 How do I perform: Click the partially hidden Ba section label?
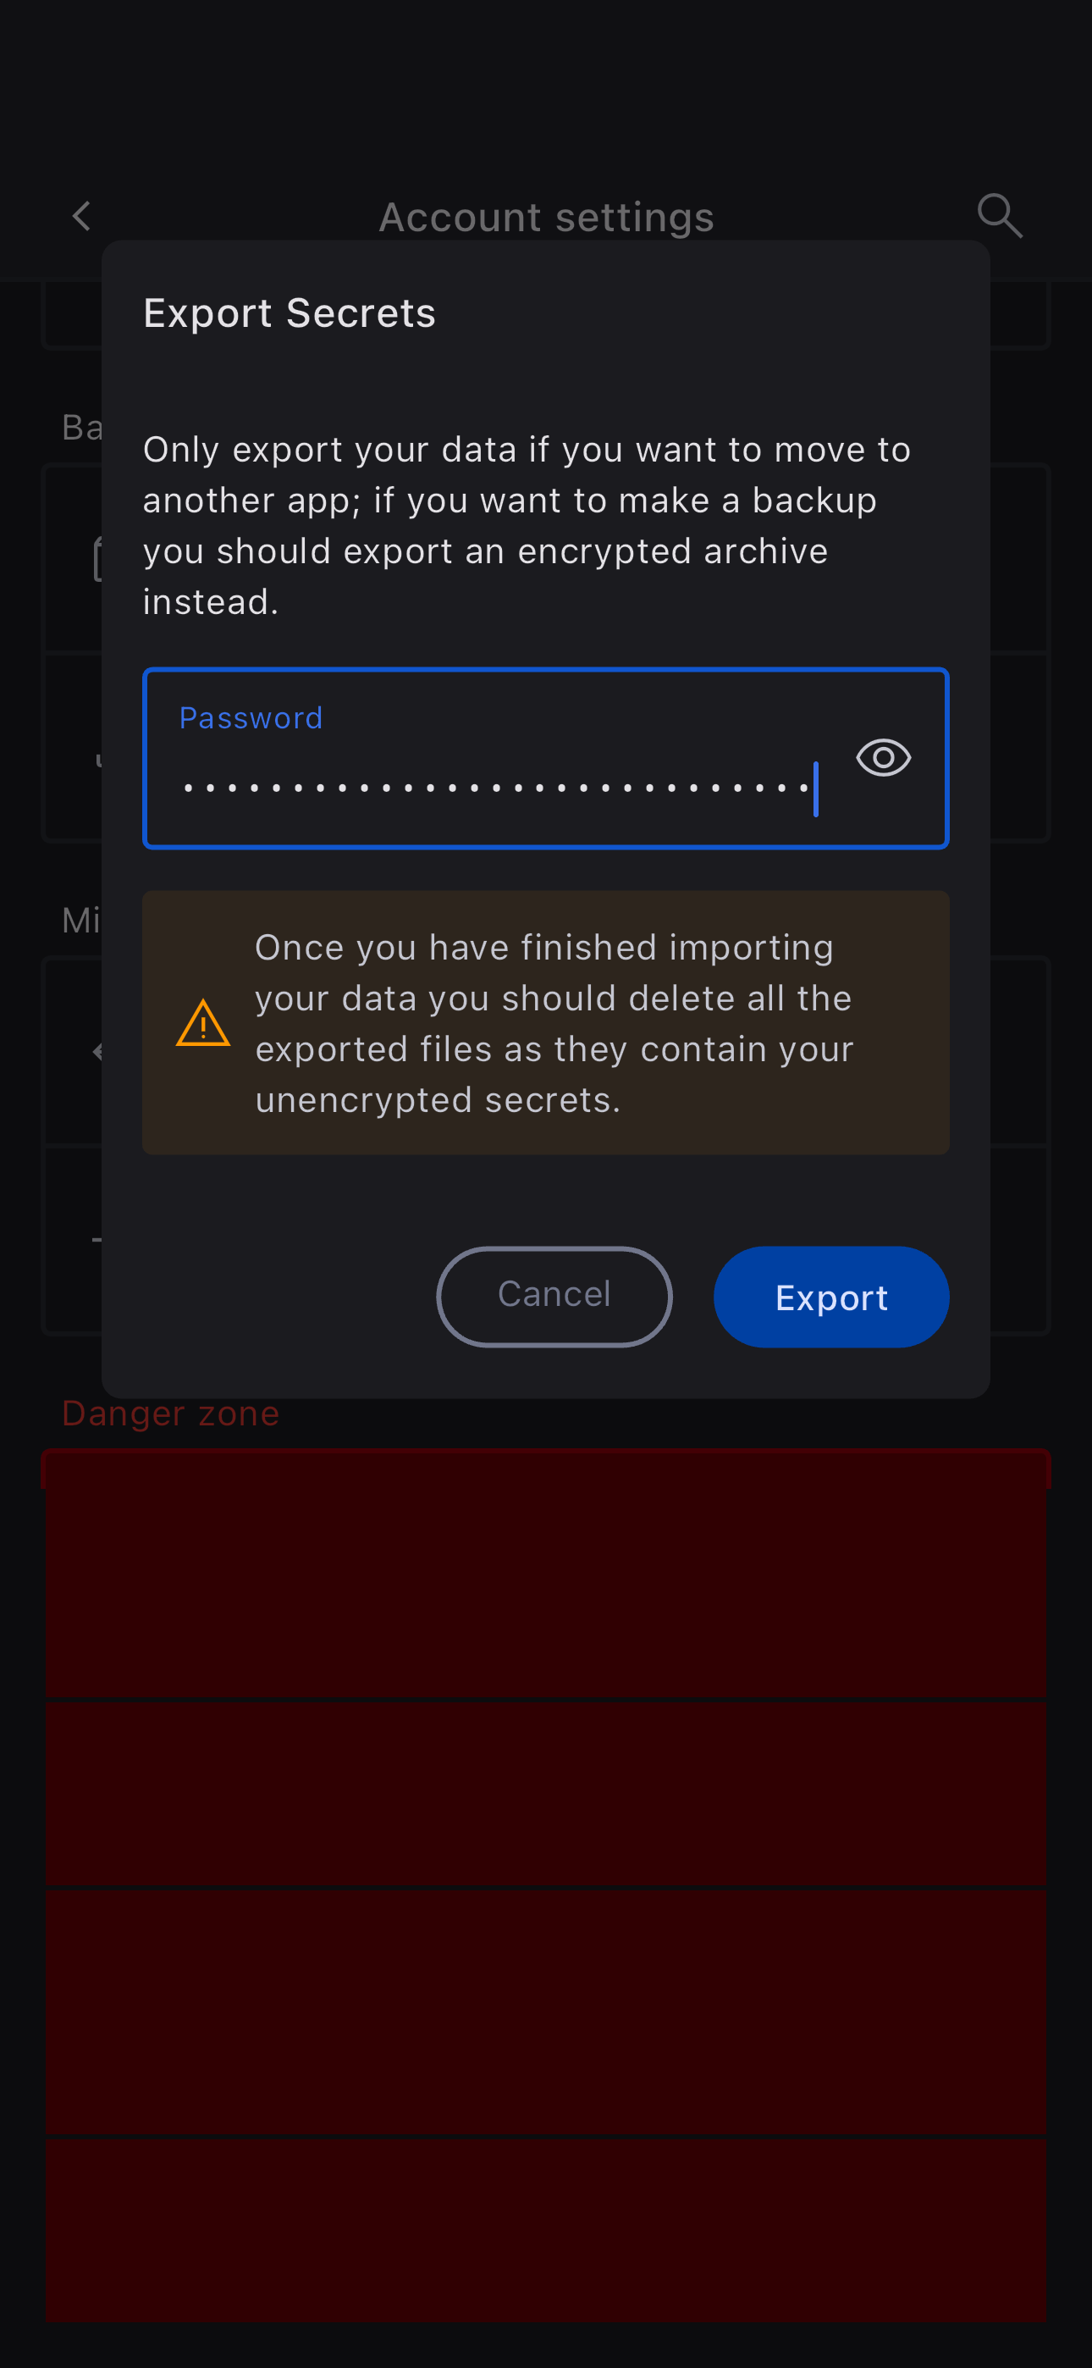coord(81,428)
